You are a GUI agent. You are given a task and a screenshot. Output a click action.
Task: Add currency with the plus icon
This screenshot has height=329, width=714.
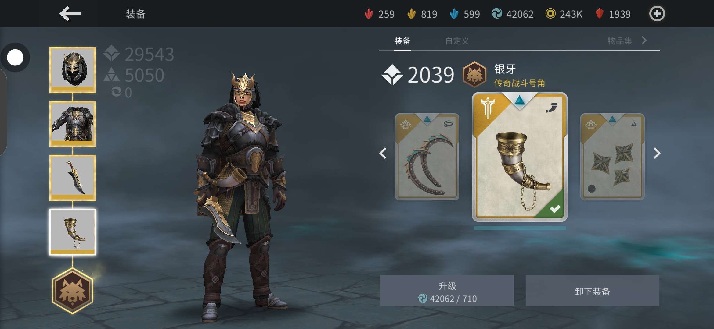(x=657, y=14)
